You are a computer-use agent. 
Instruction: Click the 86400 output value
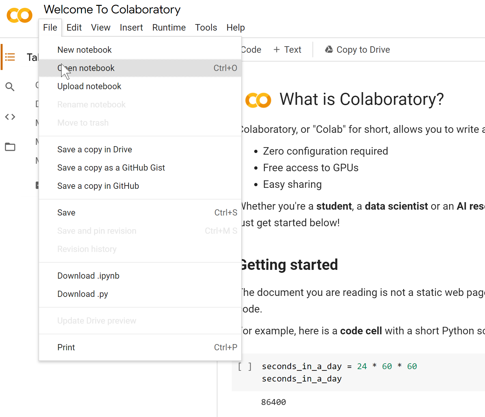click(273, 402)
